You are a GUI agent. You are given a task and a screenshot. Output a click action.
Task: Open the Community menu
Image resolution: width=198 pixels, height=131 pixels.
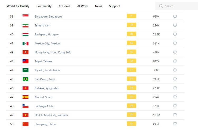(44, 6)
